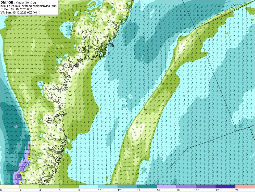The image size is (255, 192).
Task: Select the dark indigo 22–24 color swatch
Action: (225, 186)
